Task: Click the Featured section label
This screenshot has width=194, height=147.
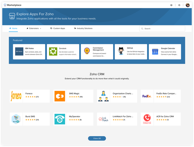Action: click(18, 40)
